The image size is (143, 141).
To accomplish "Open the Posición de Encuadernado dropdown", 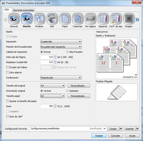I will (61, 47).
